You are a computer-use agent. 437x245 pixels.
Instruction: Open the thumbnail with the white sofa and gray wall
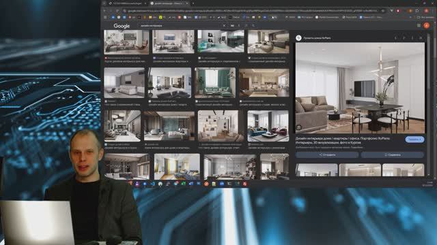124,83
